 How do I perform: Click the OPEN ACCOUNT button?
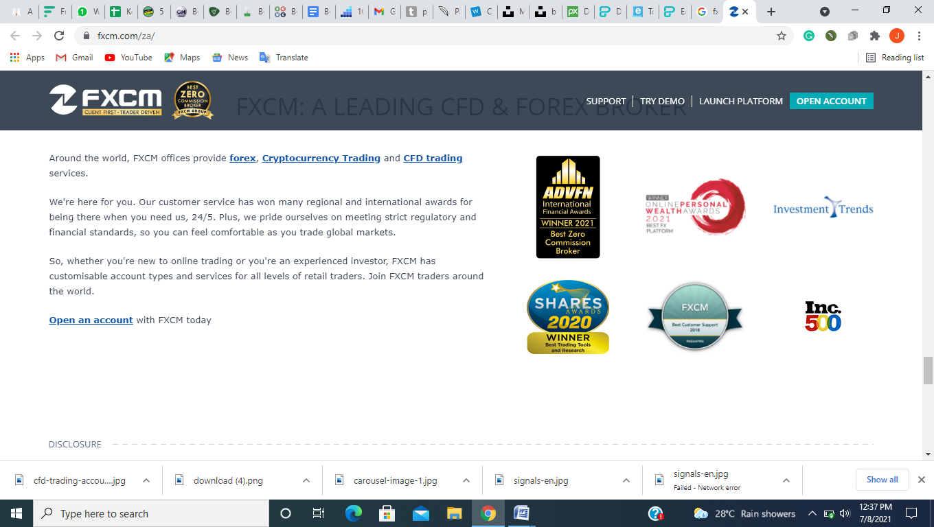pos(832,101)
